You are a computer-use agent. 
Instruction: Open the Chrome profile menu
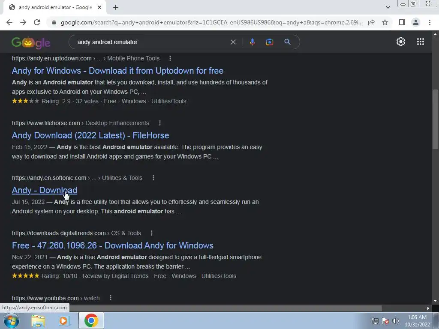416,22
